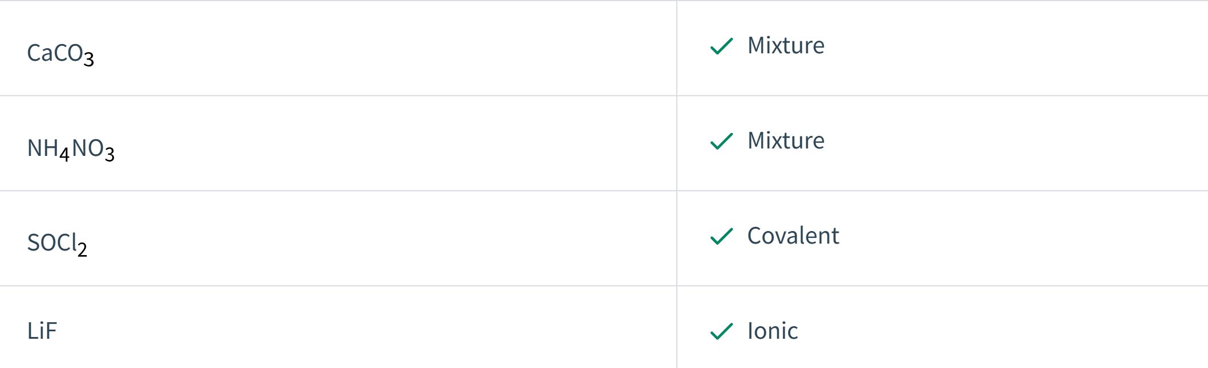Click the NO3 portion of NH4NO3
The height and width of the screenshot is (368, 1208).
pyautogui.click(x=93, y=150)
